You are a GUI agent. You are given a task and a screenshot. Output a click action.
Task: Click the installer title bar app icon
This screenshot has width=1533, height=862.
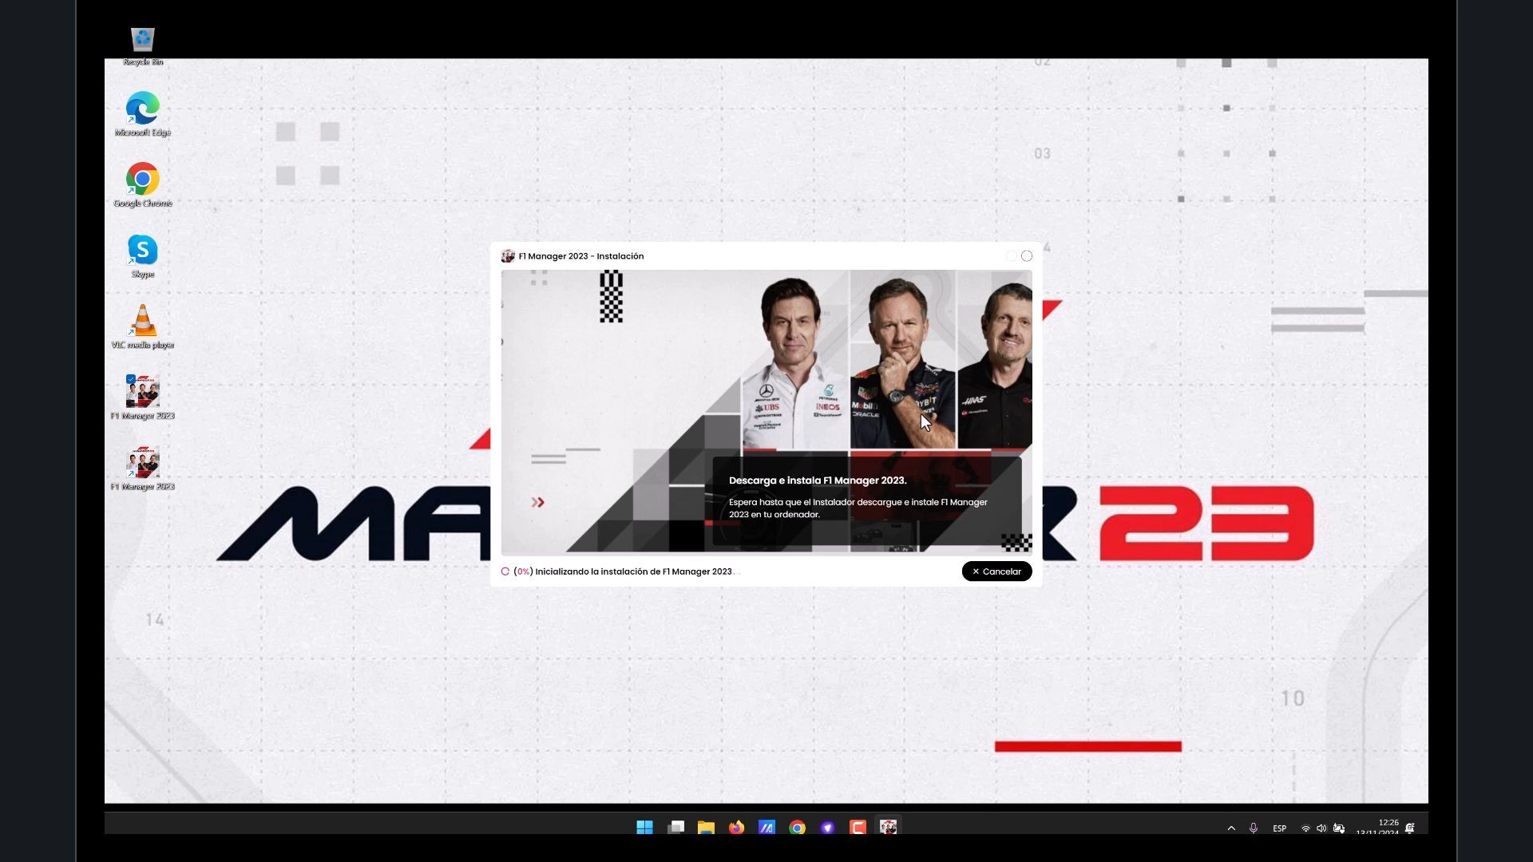pos(507,256)
